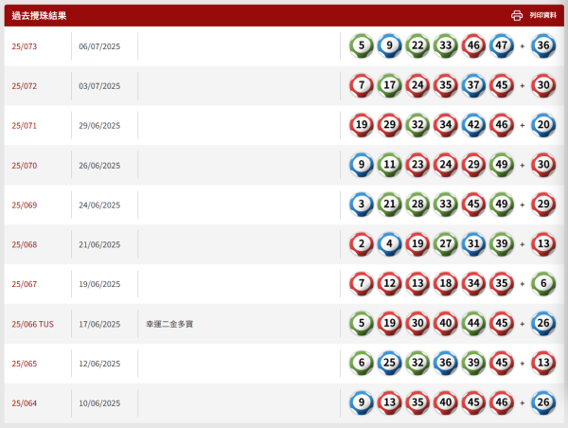Open draw number 25/067

[25, 284]
